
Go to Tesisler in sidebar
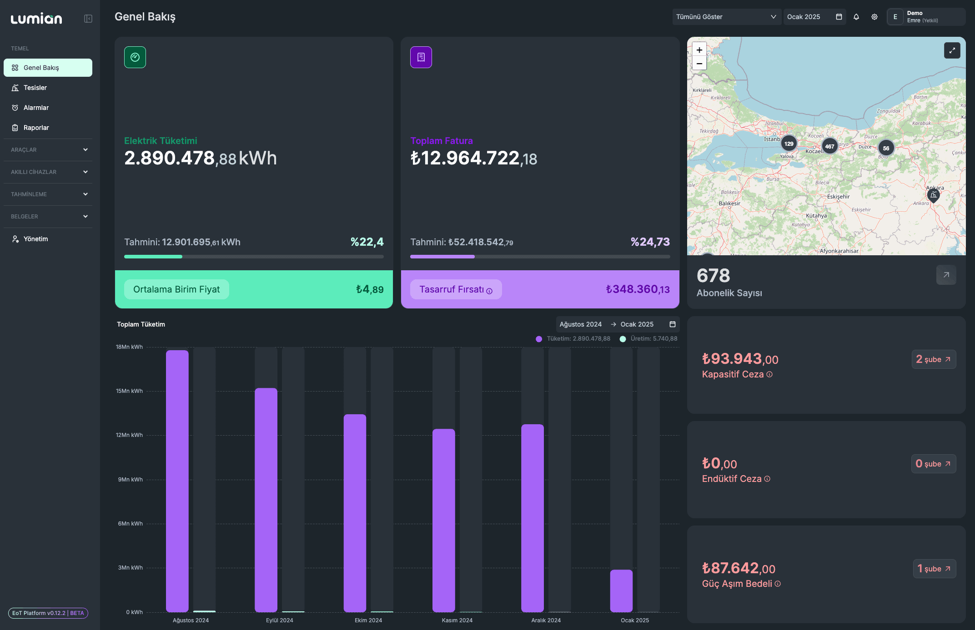pos(48,88)
